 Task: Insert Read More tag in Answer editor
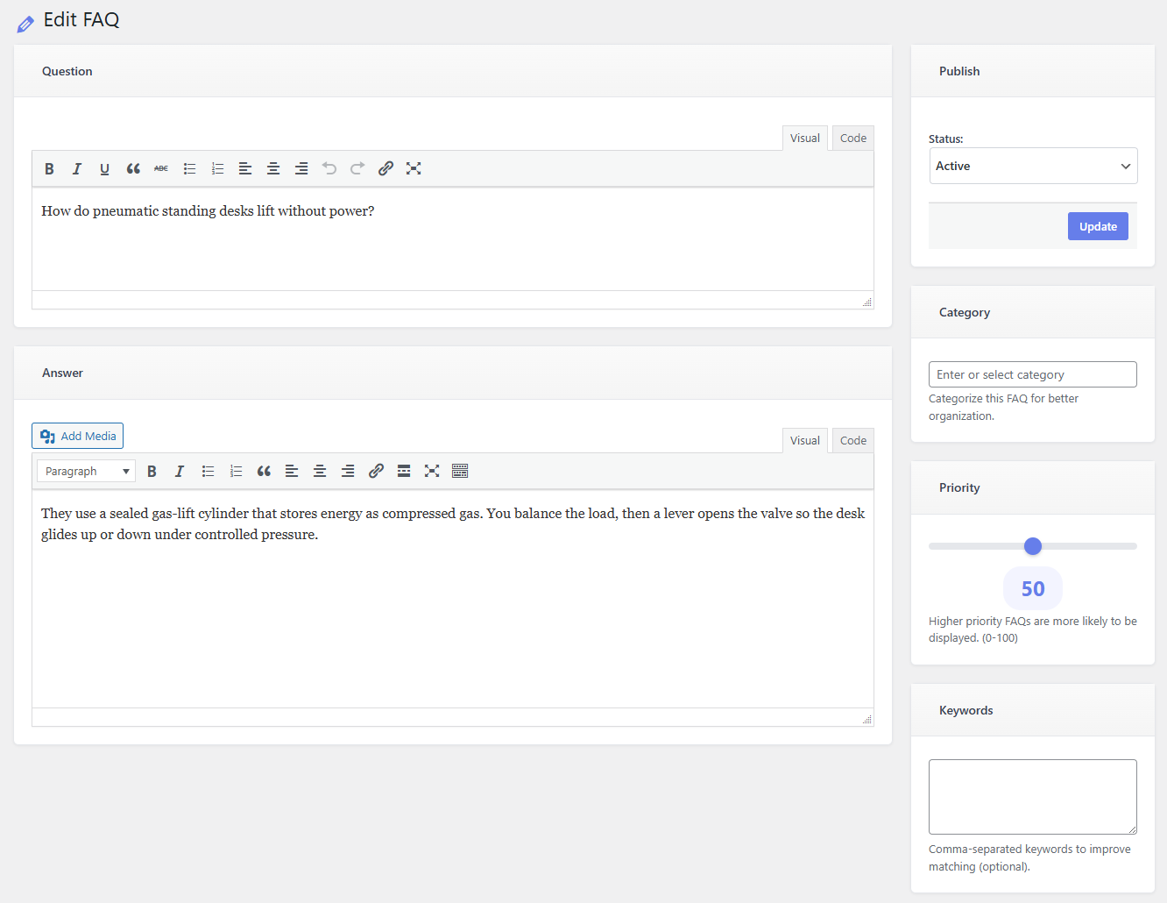404,471
